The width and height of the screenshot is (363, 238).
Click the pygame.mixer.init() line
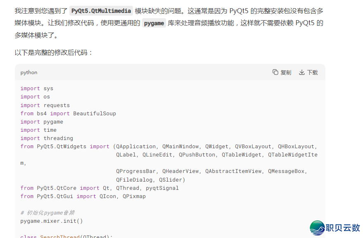pyautogui.click(x=52, y=221)
